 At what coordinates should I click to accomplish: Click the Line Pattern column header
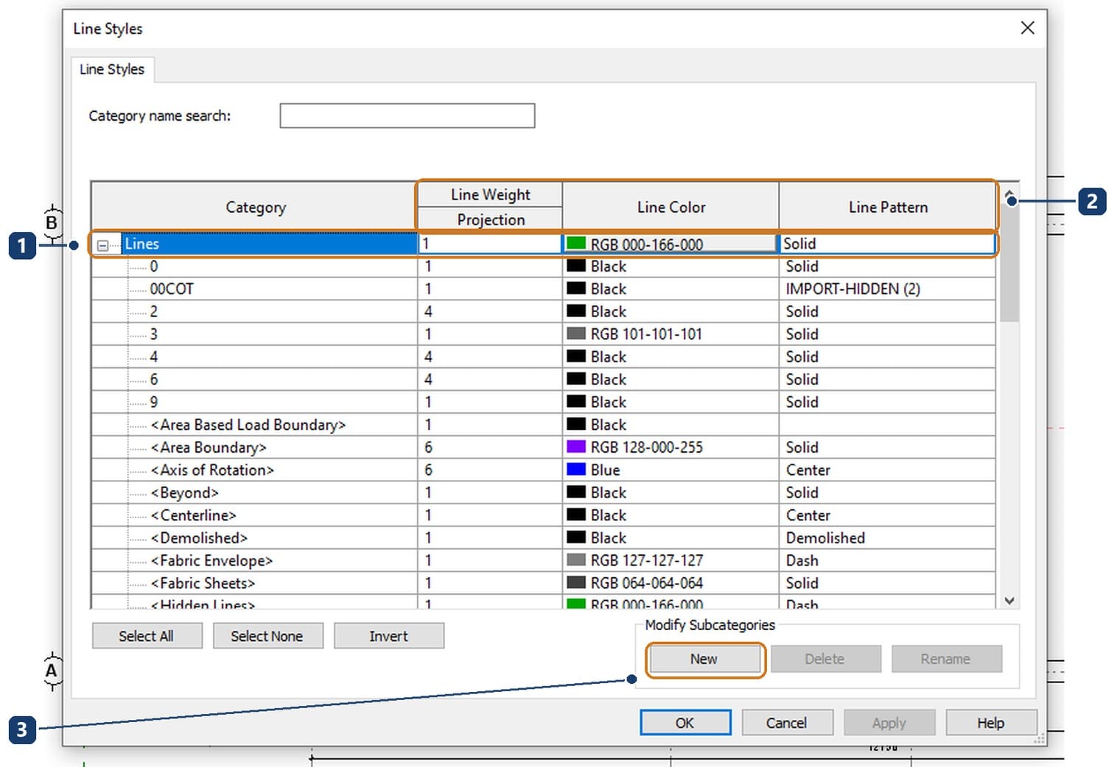point(887,207)
